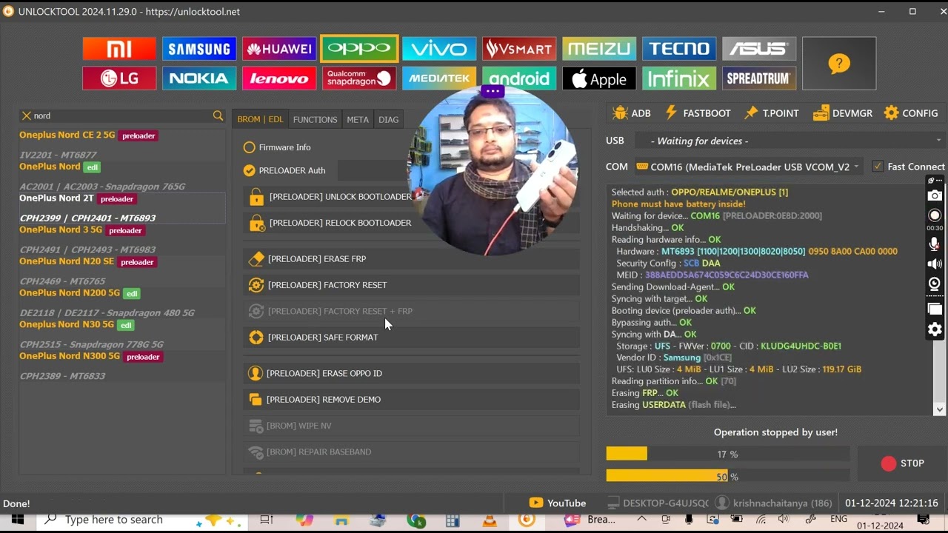This screenshot has width=948, height=533.
Task: Open the ADB panel
Action: (632, 113)
